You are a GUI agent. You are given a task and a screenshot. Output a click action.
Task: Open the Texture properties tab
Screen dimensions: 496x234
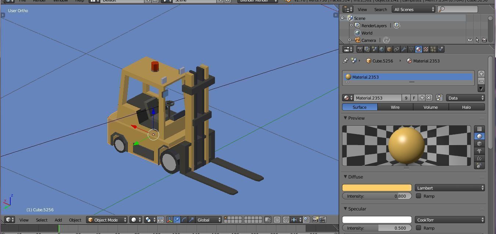point(426,49)
